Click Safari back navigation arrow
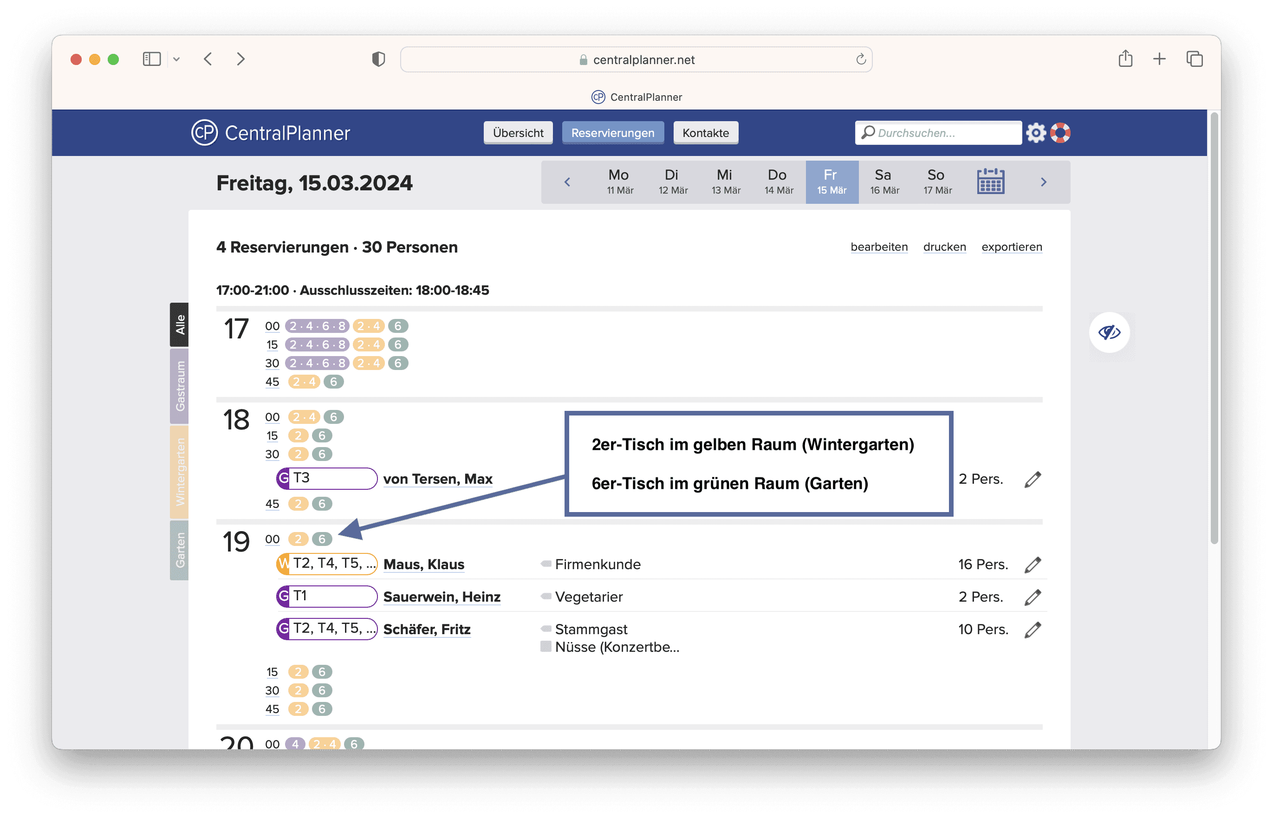Viewport: 1273px width, 818px height. tap(208, 59)
